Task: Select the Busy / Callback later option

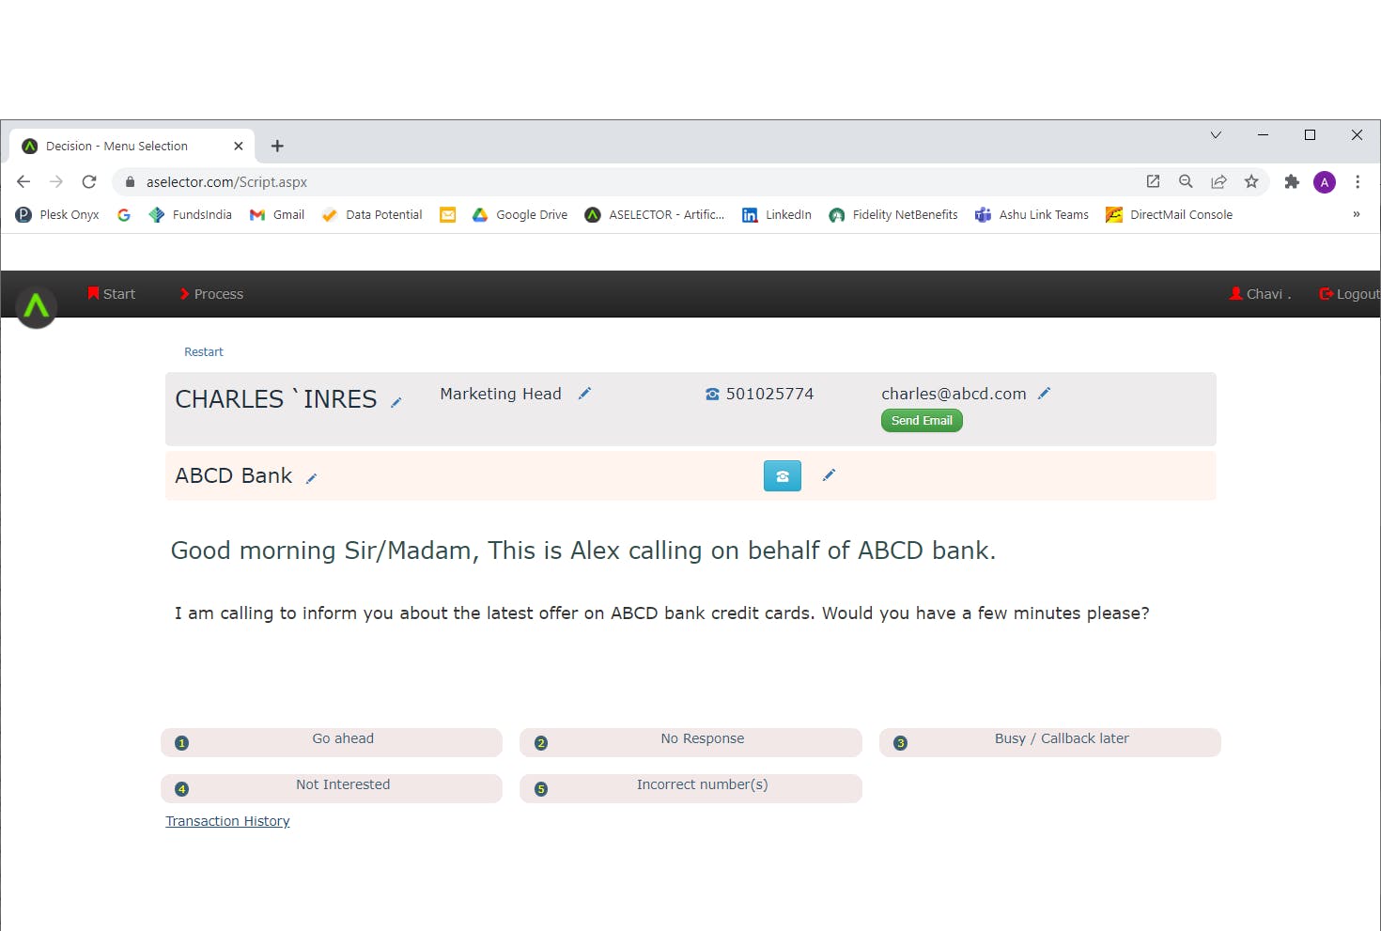Action: click(x=1050, y=742)
